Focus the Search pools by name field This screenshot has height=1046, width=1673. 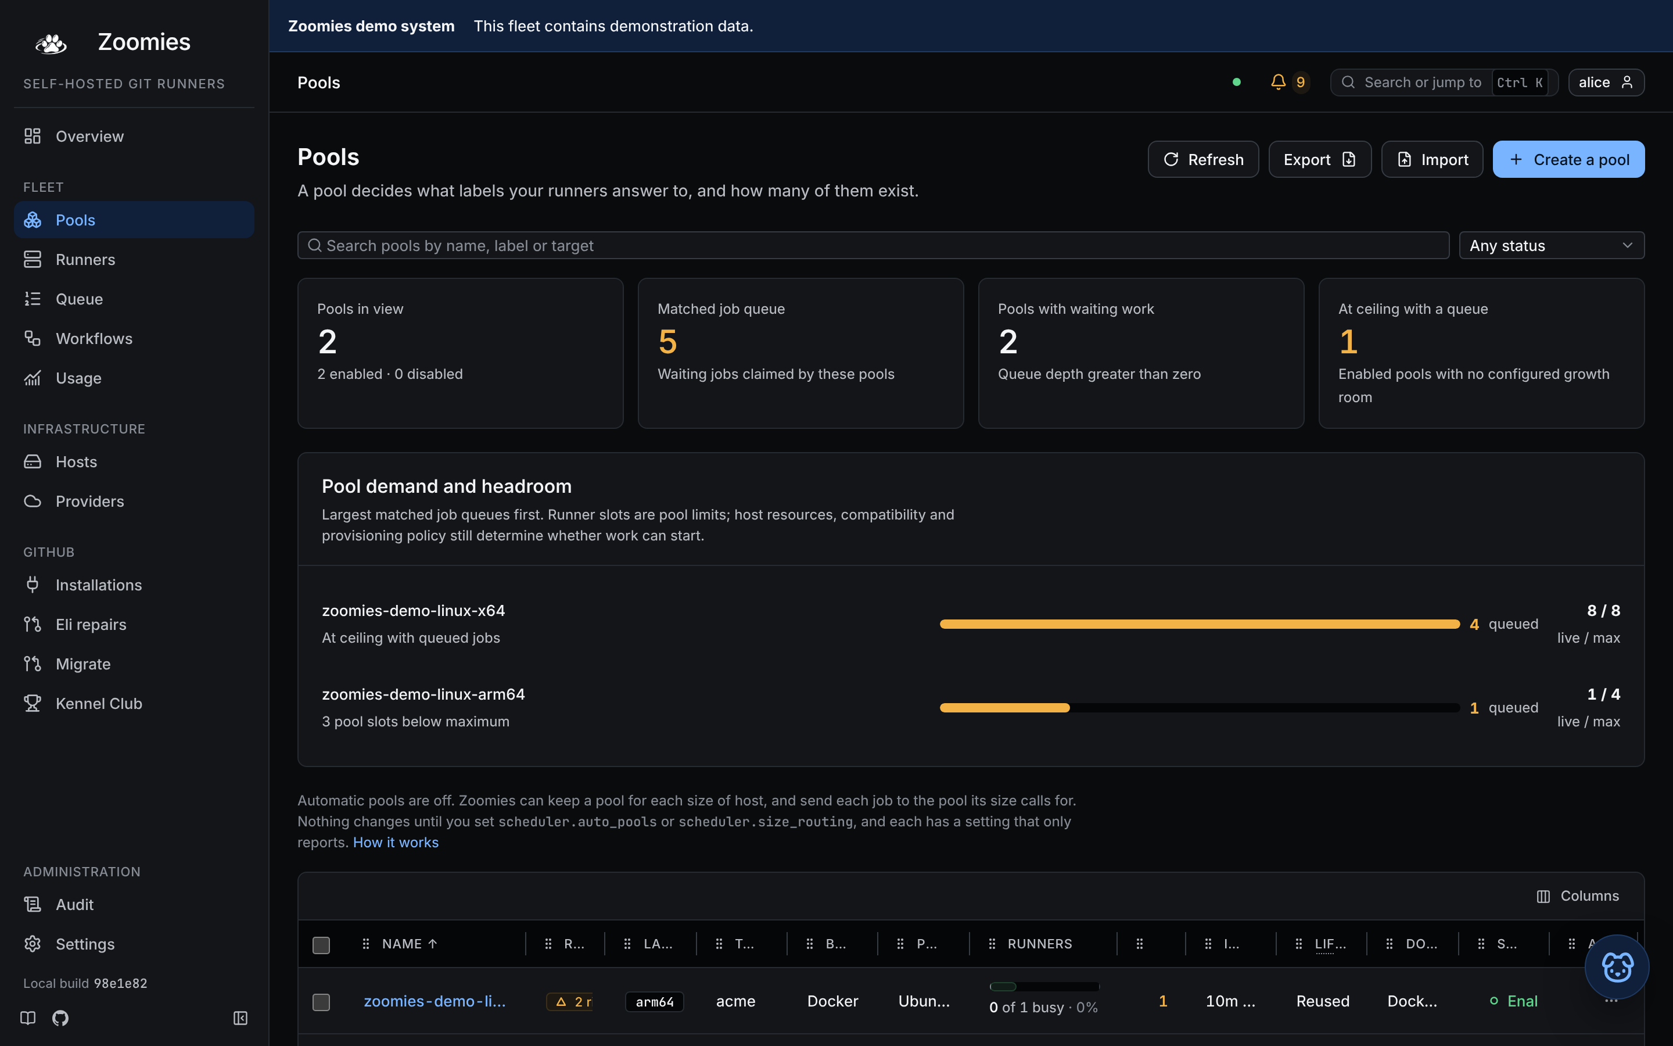tap(873, 245)
